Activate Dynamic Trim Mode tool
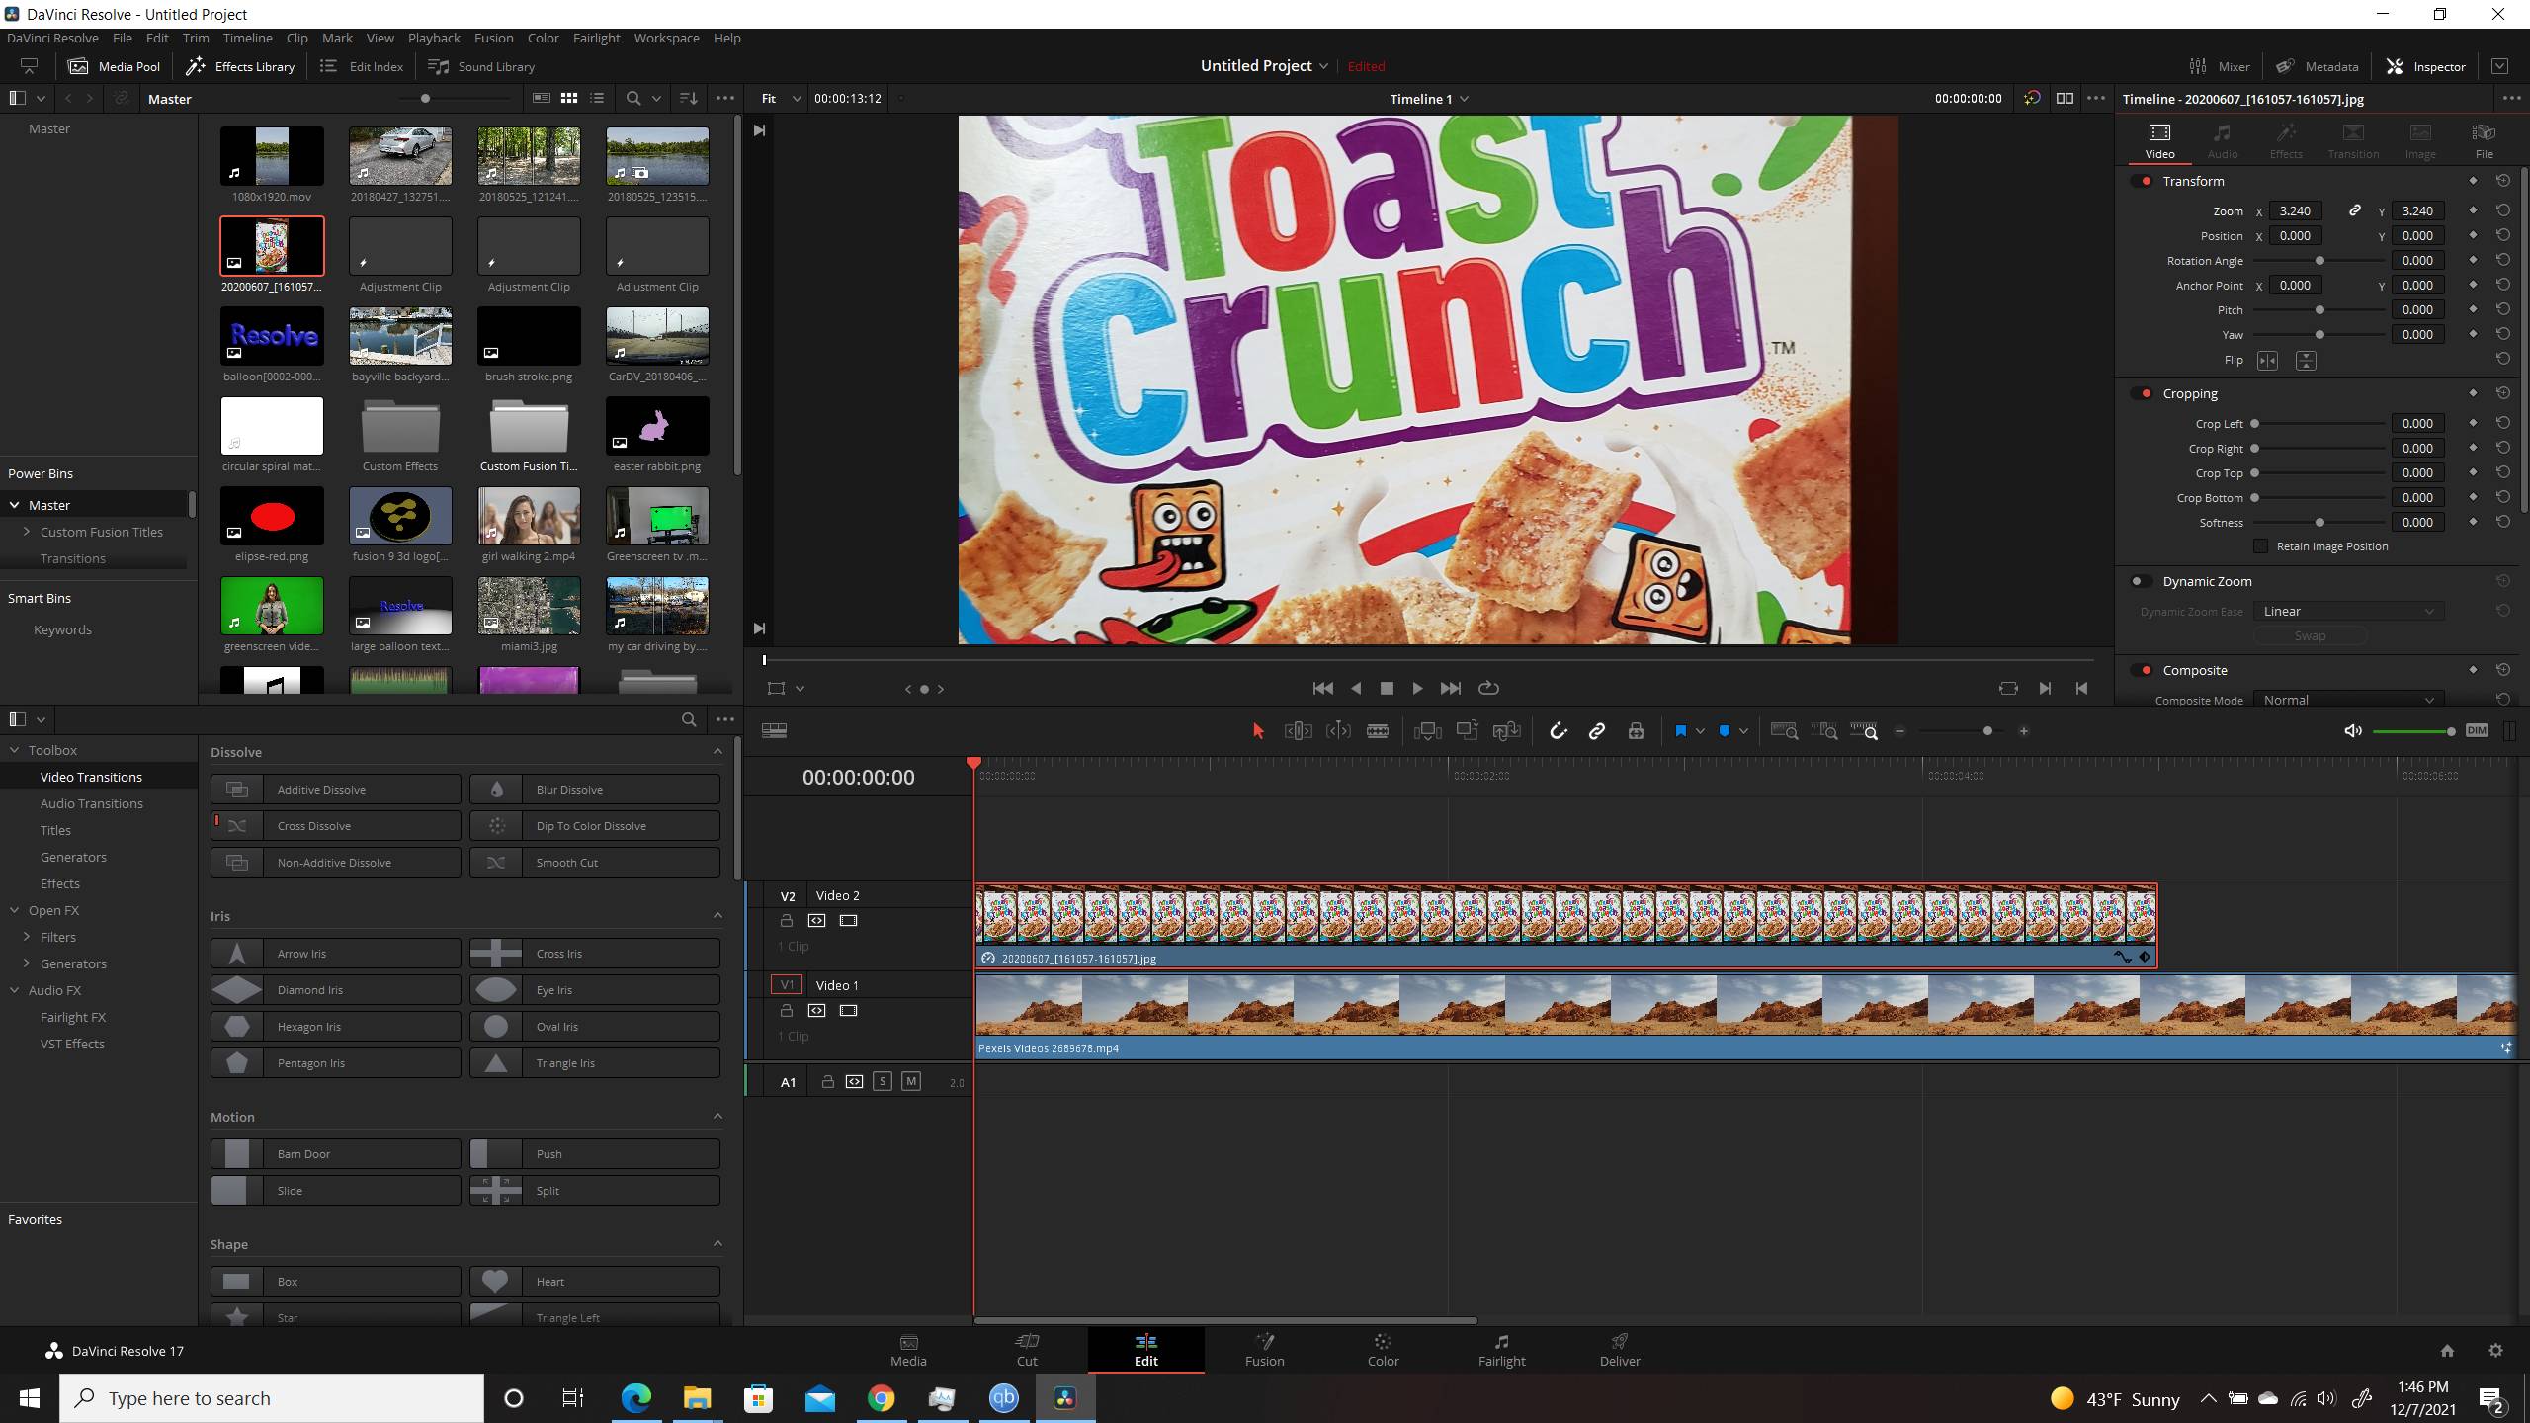The width and height of the screenshot is (2530, 1423). [x=1338, y=731]
